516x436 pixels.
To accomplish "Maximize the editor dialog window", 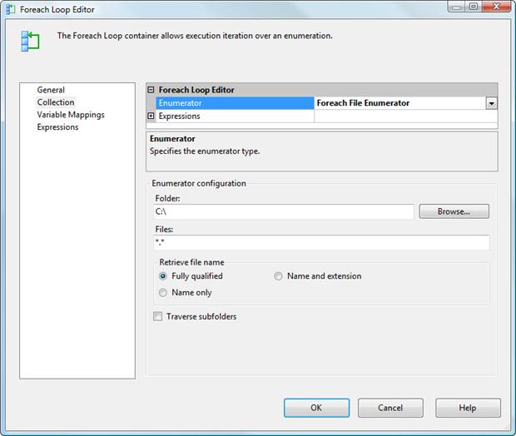I will pyautogui.click(x=473, y=7).
